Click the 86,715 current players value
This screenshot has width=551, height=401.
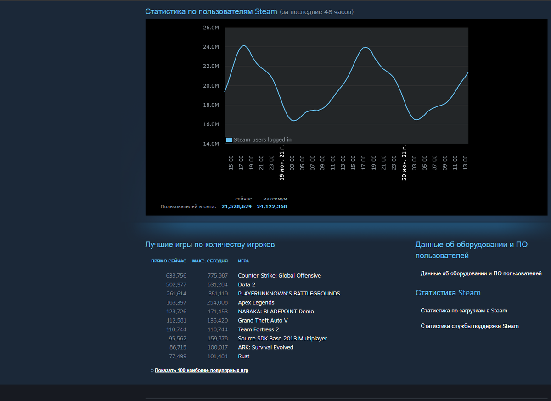(178, 347)
